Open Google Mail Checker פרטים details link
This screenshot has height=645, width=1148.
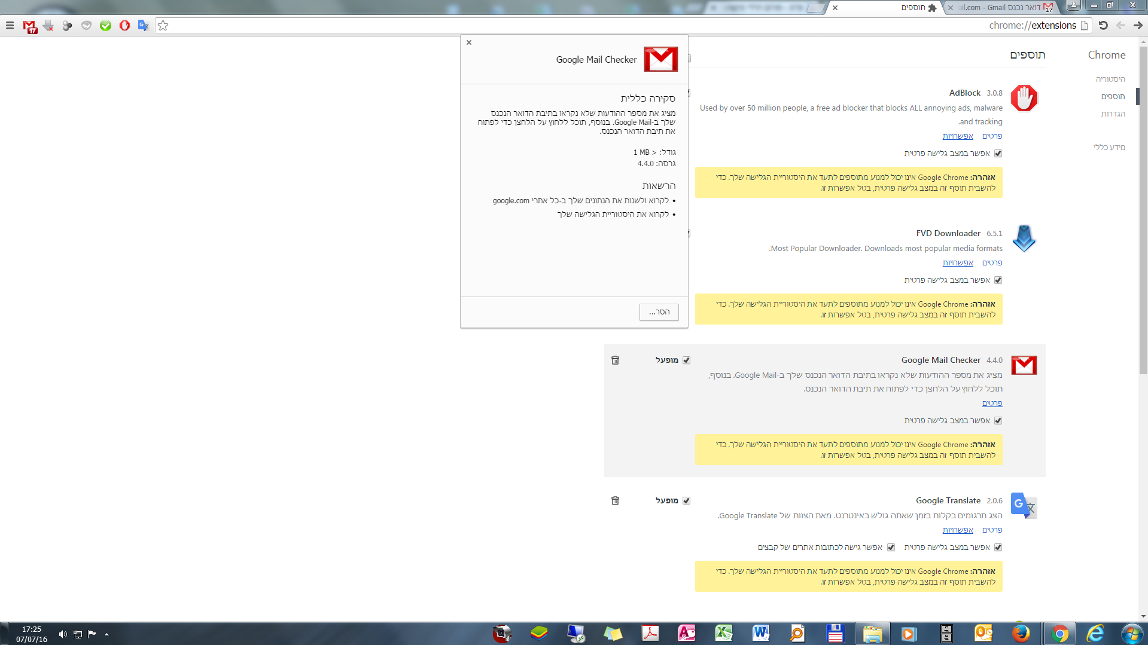(x=992, y=403)
